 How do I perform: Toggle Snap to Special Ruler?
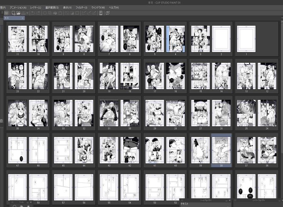pos(89,13)
